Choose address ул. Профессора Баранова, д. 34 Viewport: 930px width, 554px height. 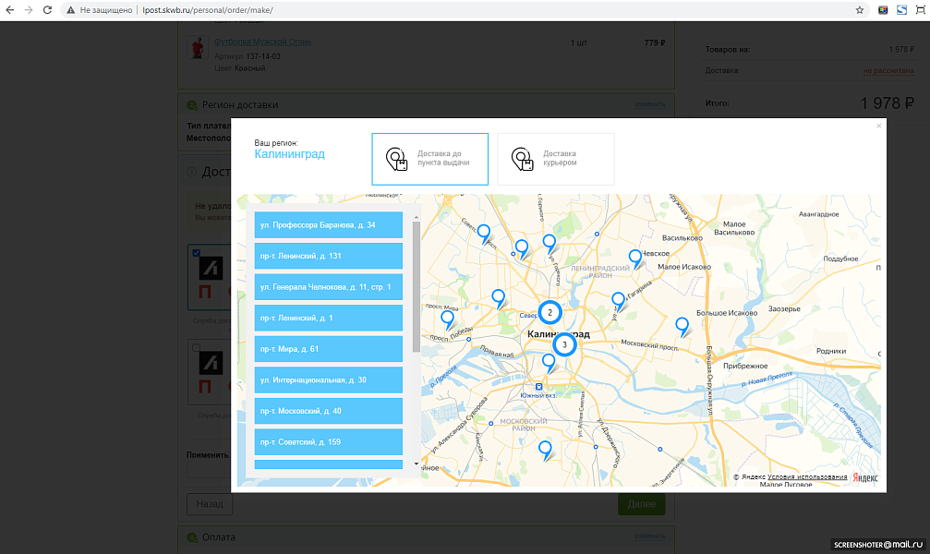click(x=328, y=225)
